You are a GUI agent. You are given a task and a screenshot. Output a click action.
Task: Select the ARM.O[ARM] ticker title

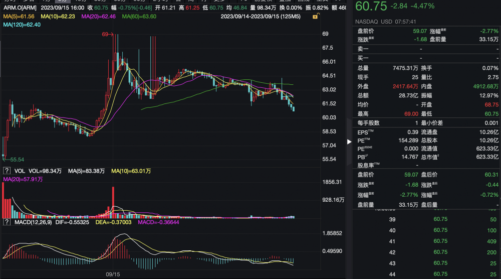coord(20,8)
